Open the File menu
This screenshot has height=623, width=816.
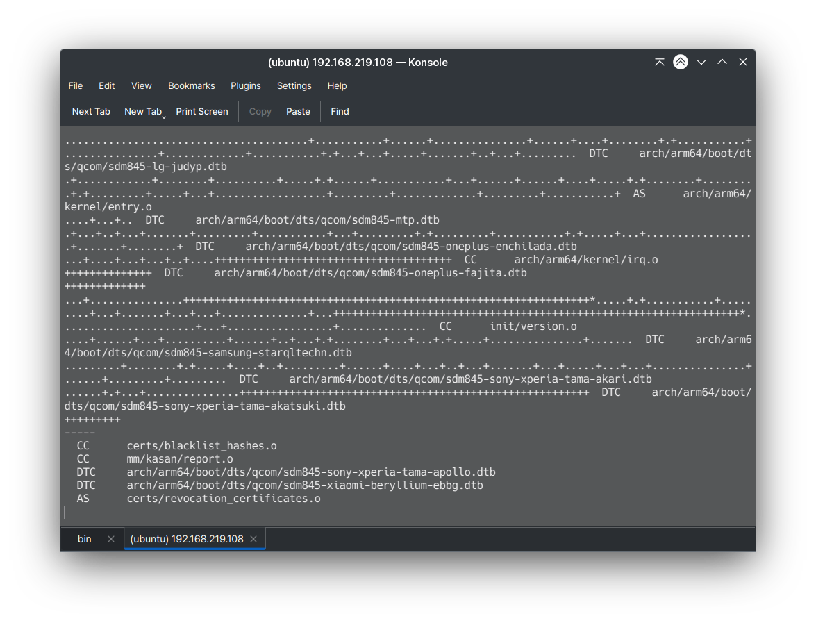coord(76,86)
